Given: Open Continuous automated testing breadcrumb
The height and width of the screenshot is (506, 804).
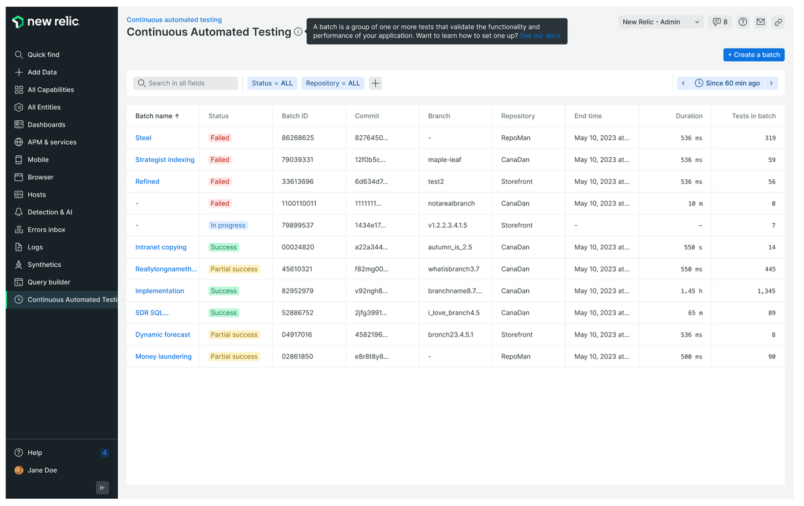Looking at the screenshot, I should 174,20.
